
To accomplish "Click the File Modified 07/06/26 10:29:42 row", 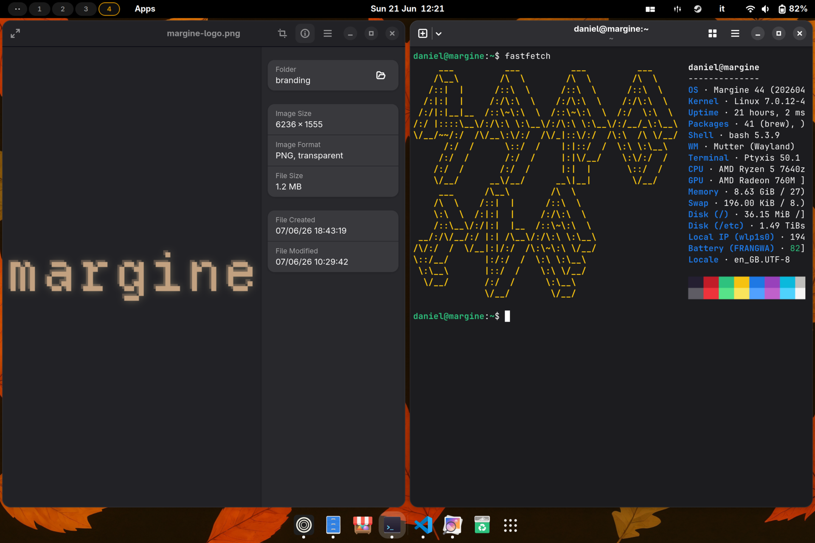I will (333, 257).
